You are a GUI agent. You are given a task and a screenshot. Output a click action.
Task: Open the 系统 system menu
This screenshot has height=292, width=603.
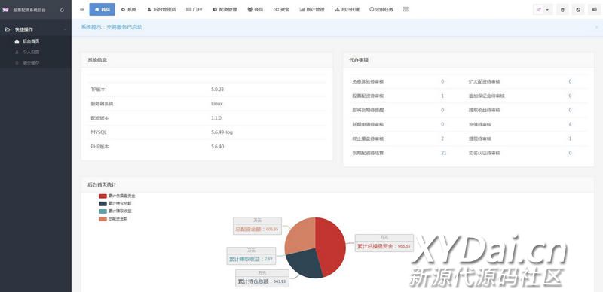point(128,9)
